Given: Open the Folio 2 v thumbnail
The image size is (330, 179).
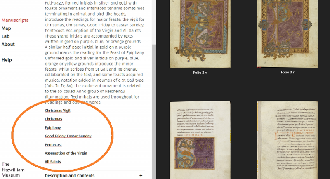Looking at the screenshot, I should pyautogui.click(x=200, y=34).
